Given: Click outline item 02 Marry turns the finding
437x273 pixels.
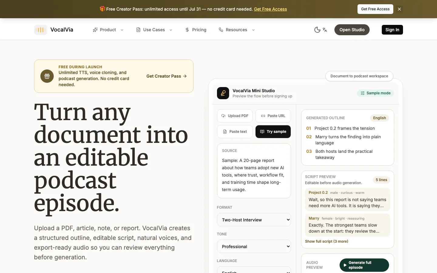Looking at the screenshot, I should pos(347,140).
